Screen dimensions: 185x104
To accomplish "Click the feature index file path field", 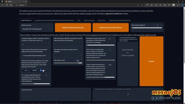I will point(68,44).
